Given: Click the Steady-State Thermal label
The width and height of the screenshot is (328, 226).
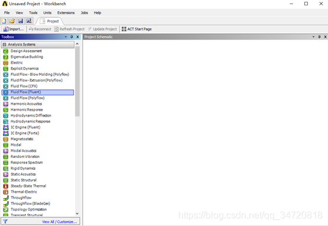Looking at the screenshot, I should click(28, 186).
